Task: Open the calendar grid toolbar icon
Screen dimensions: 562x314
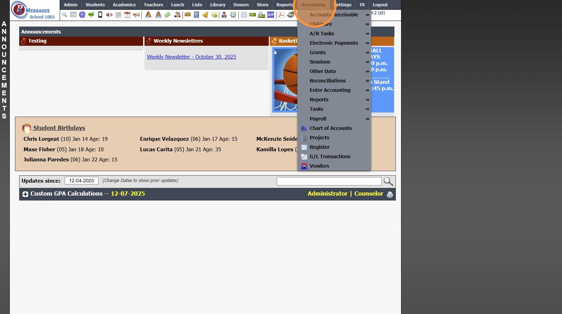Action: (118, 15)
